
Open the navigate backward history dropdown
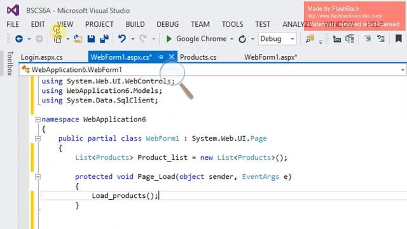[x=29, y=39]
